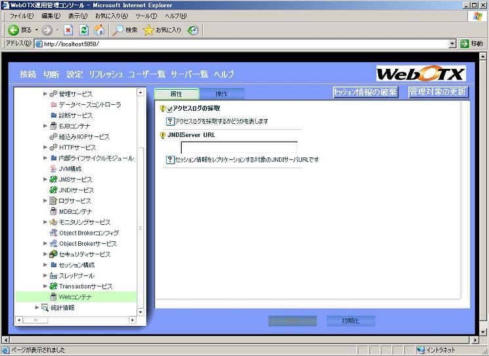Click the help icon beside アクセスログを採取するかどうか

[x=170, y=121]
